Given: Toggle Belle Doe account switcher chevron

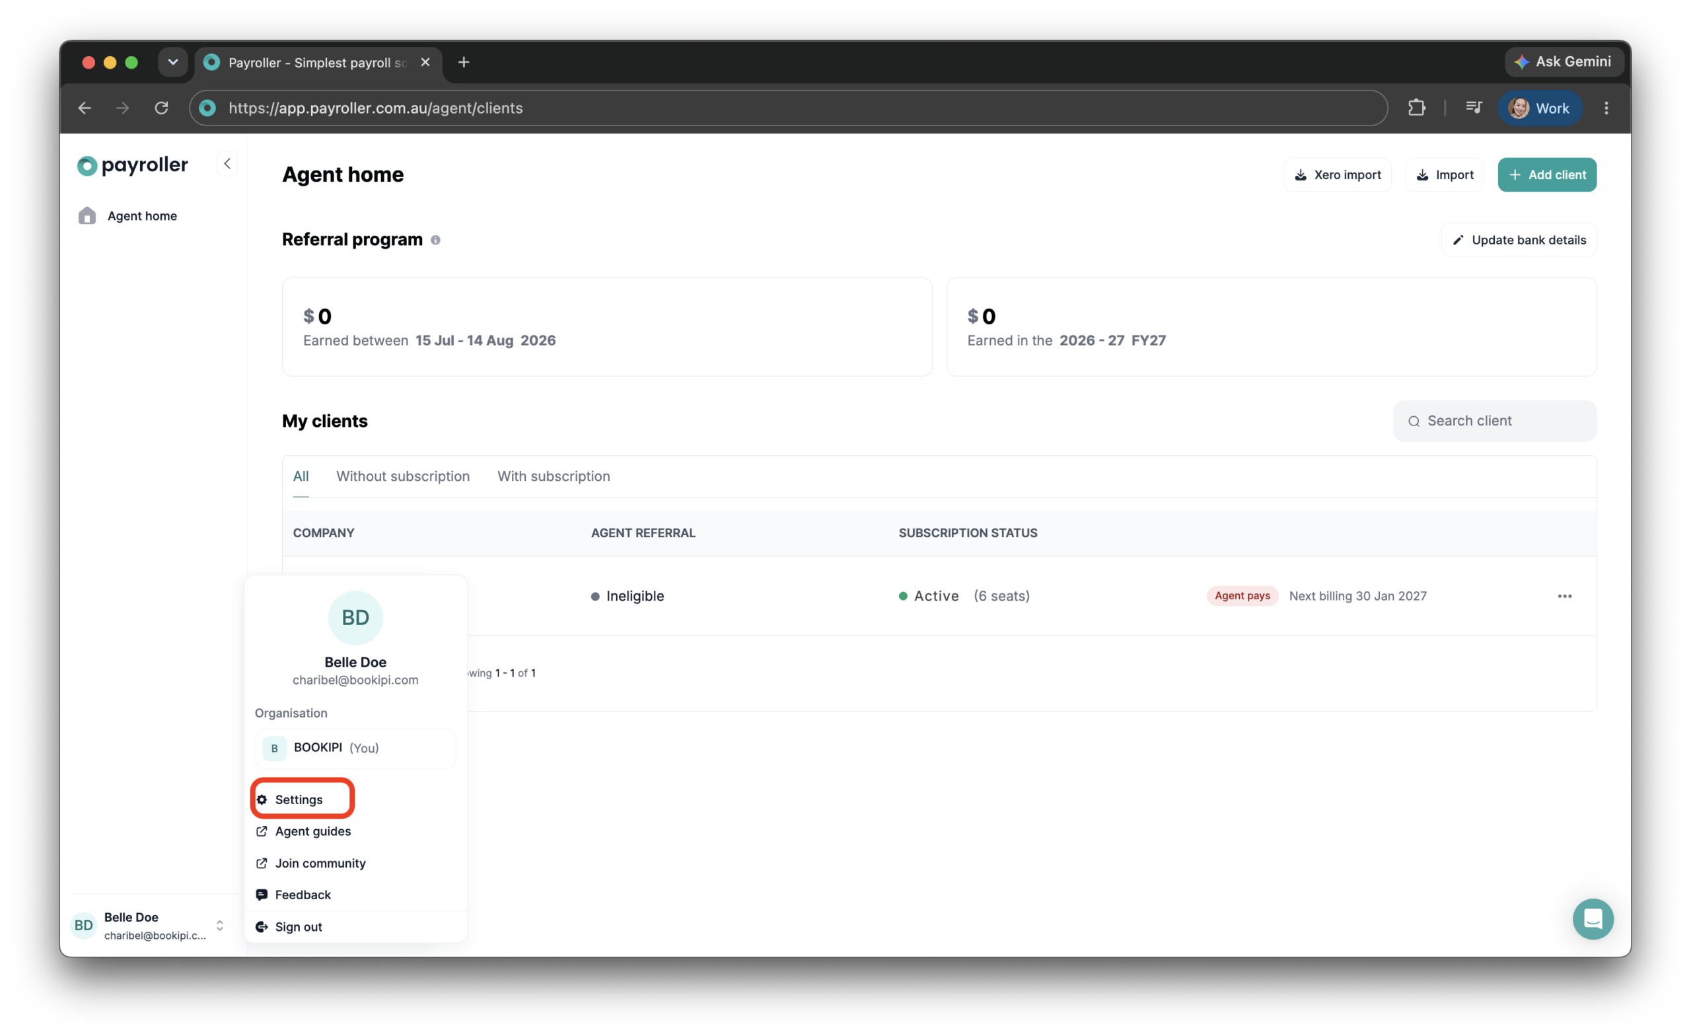Looking at the screenshot, I should click(219, 926).
